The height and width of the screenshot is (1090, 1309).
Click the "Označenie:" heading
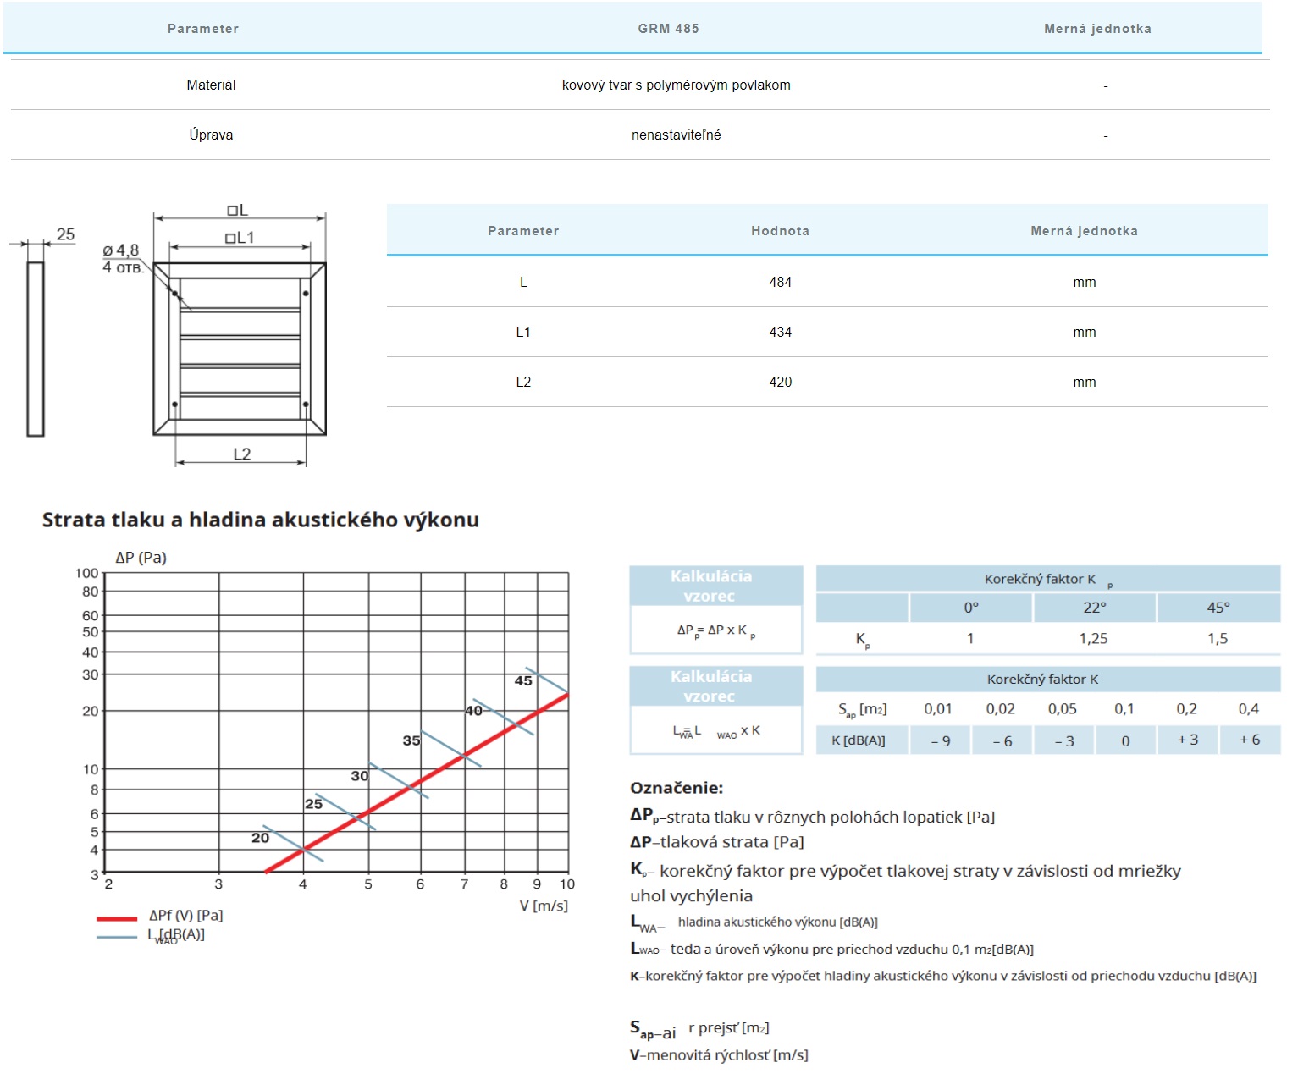pyautogui.click(x=676, y=788)
